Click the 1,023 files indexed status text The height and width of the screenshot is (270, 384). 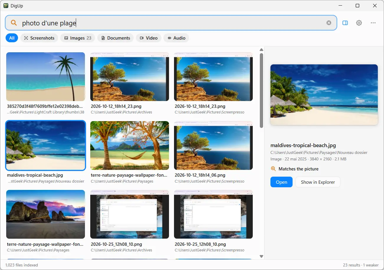(22, 265)
